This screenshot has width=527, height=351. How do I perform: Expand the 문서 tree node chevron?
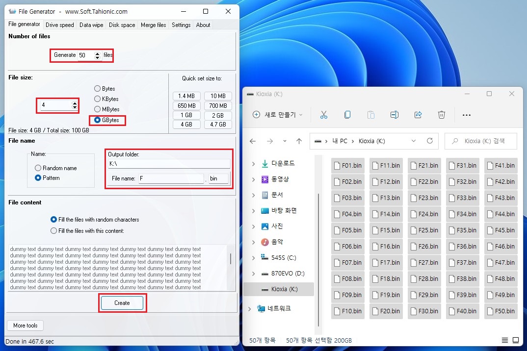pyautogui.click(x=253, y=195)
